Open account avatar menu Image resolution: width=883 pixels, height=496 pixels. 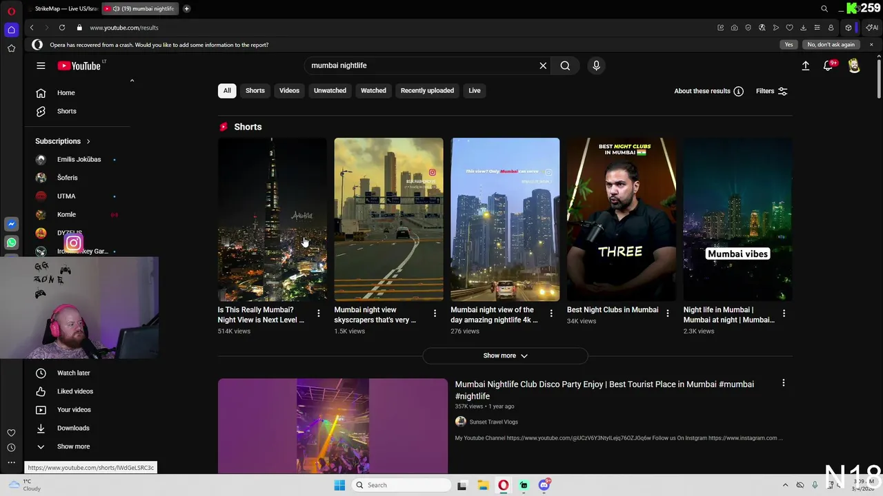(x=854, y=65)
